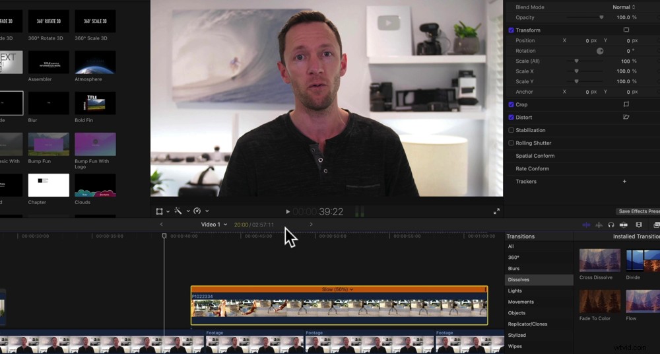
Task: Open the retime speedometer menu
Action: coord(197,211)
